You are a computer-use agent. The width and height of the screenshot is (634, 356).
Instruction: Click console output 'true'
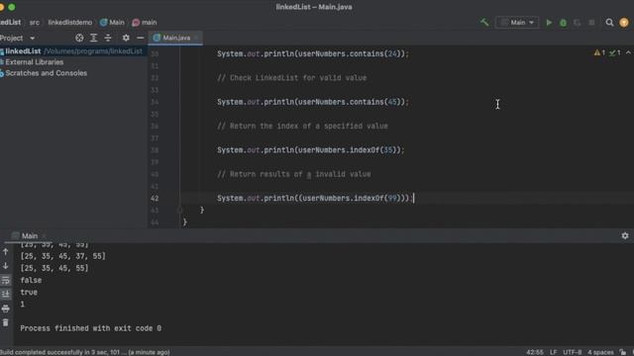click(x=29, y=293)
